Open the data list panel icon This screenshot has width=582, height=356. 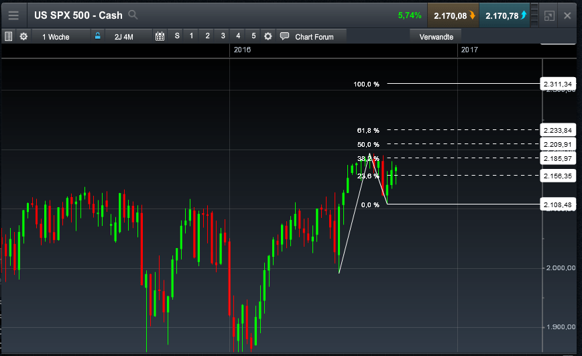pyautogui.click(x=9, y=36)
